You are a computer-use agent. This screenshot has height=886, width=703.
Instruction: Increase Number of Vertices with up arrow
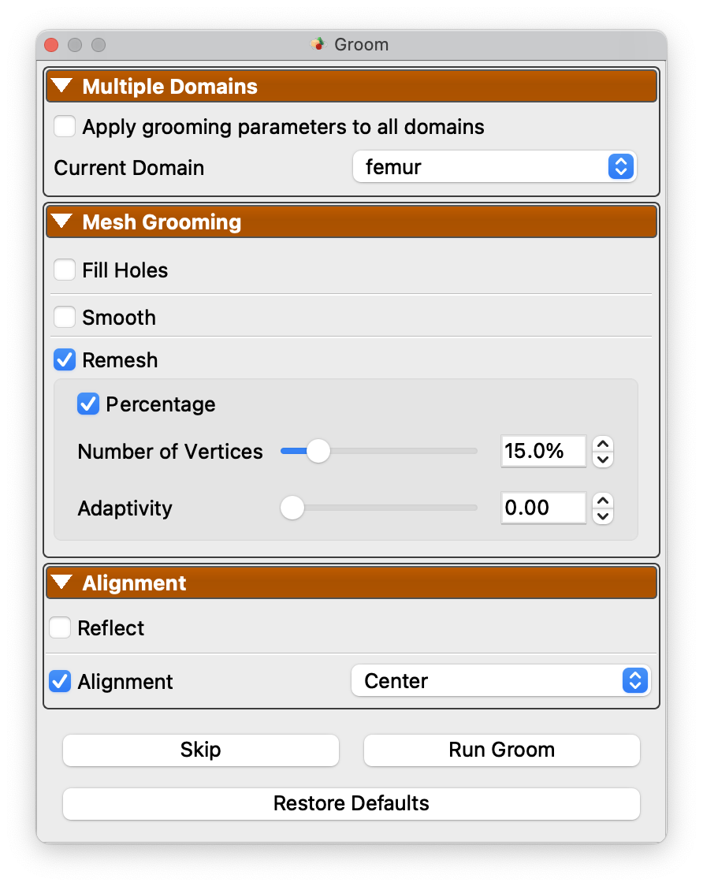point(603,444)
